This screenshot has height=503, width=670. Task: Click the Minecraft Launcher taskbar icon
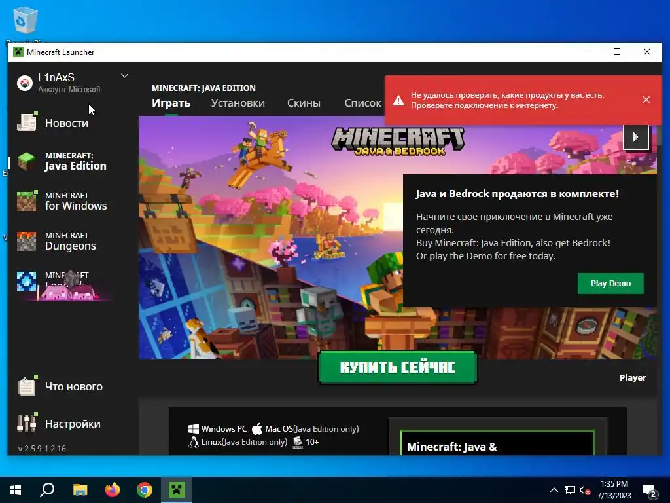pyautogui.click(x=177, y=490)
